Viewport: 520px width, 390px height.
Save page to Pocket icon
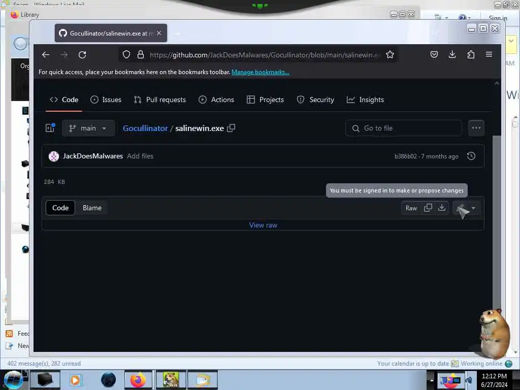click(434, 54)
